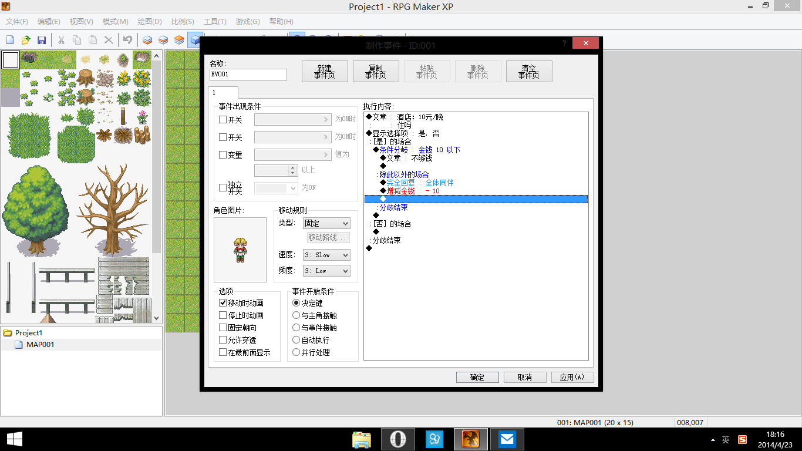This screenshot has width=802, height=451.
Task: Open the 频度 dropdown showing 3: Low
Action: pos(326,271)
